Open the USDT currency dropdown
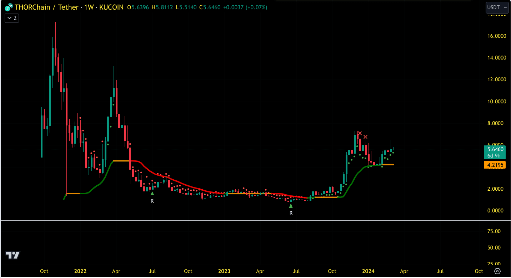The height and width of the screenshot is (278, 511). point(497,7)
